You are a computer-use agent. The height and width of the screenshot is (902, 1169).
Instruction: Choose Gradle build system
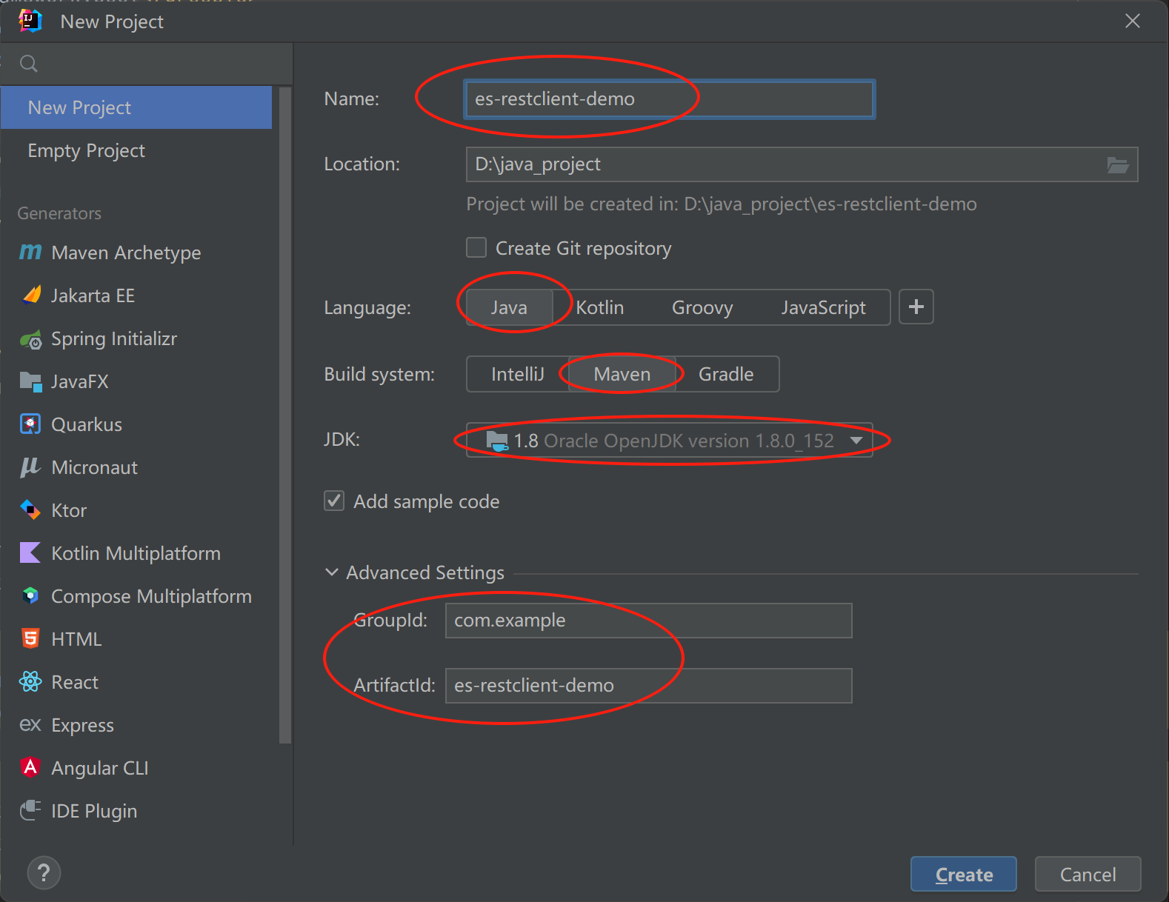pyautogui.click(x=726, y=374)
